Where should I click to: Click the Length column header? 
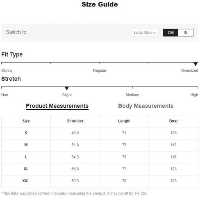[124, 121]
